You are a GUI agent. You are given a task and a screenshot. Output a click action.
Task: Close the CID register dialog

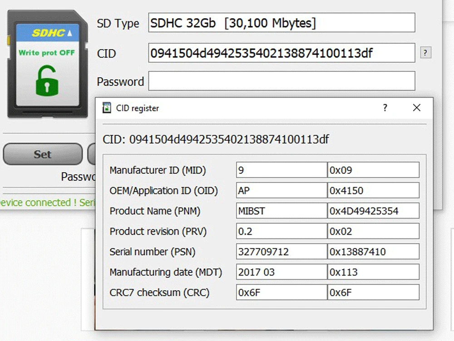tap(416, 108)
